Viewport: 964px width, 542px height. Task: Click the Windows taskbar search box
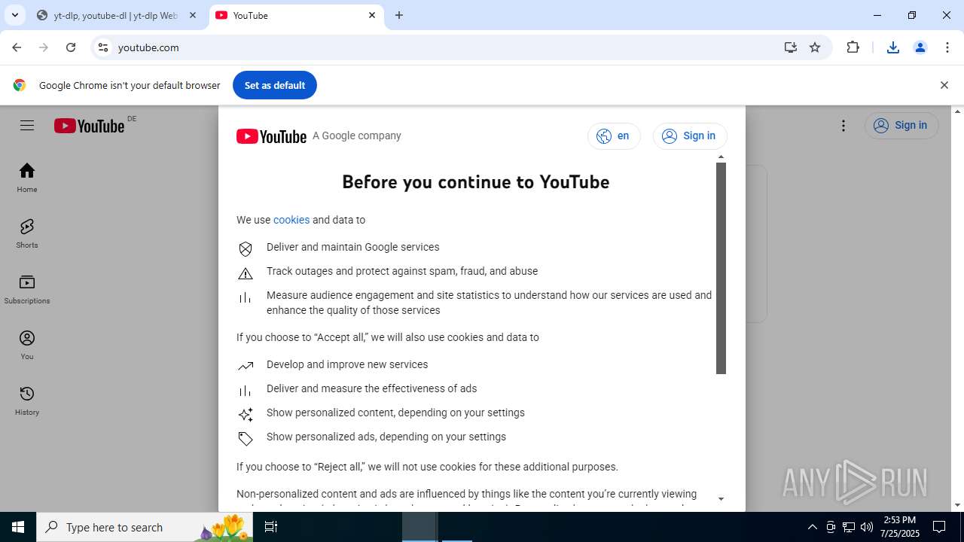click(x=145, y=527)
